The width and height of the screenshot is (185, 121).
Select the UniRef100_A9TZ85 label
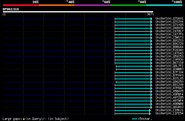pyautogui.click(x=169, y=98)
